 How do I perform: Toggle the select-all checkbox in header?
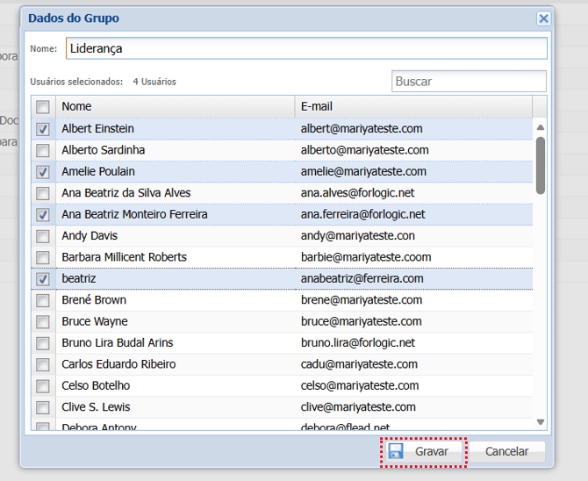pos(43,107)
